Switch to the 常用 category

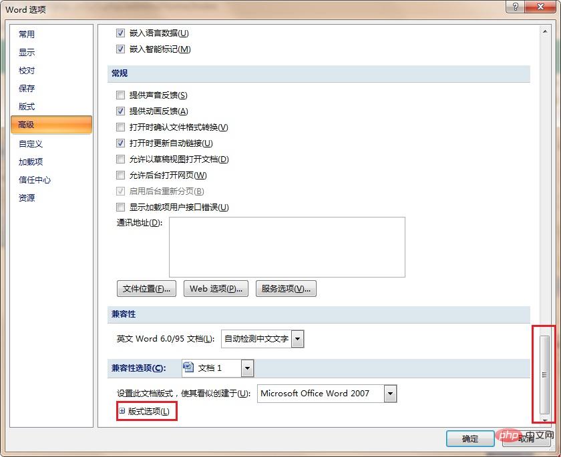(x=27, y=34)
